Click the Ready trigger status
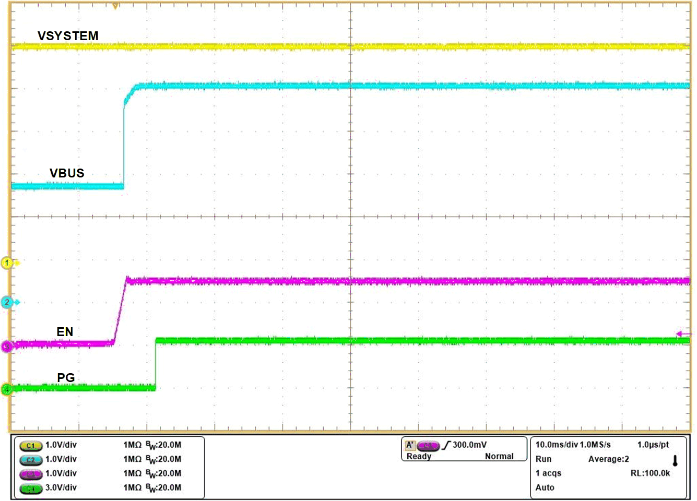The height and width of the screenshot is (501, 697). tap(419, 456)
